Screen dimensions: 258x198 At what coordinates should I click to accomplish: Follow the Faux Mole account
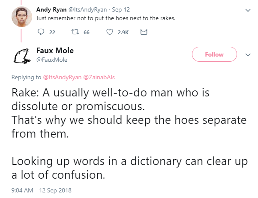tap(214, 54)
